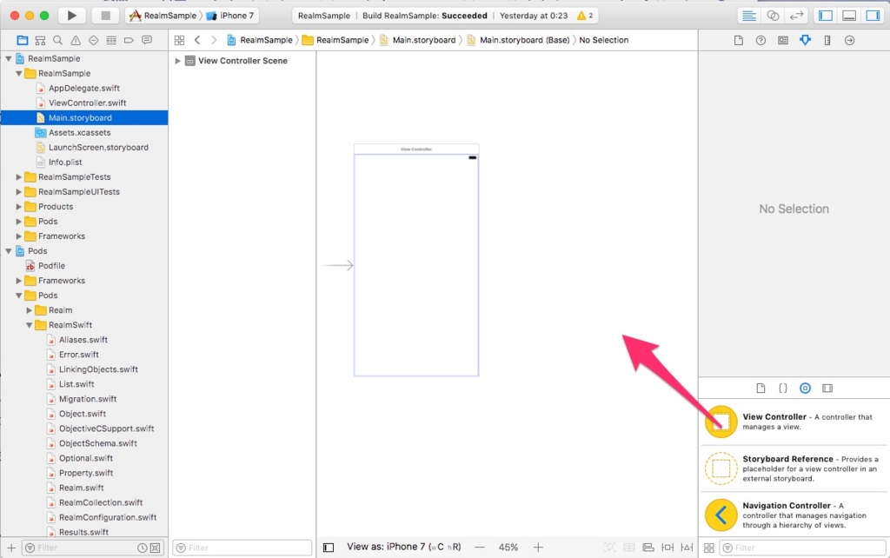Open the Breakpoint navigator
Screen dimensions: 890x558
pyautogui.click(x=129, y=40)
